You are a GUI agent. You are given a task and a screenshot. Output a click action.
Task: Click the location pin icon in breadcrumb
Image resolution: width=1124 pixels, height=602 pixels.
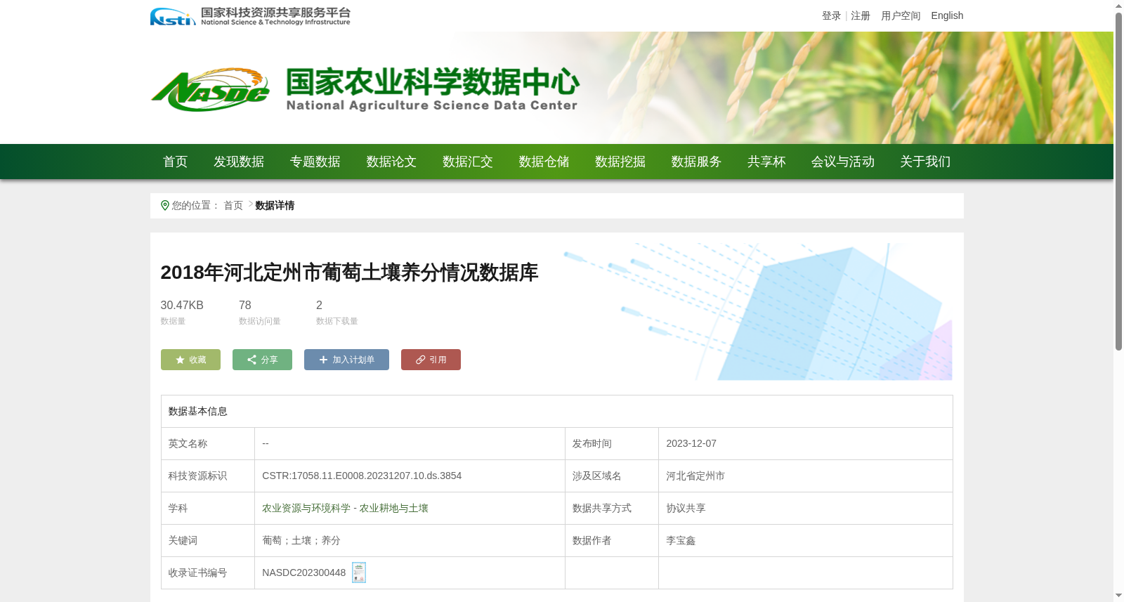point(165,205)
